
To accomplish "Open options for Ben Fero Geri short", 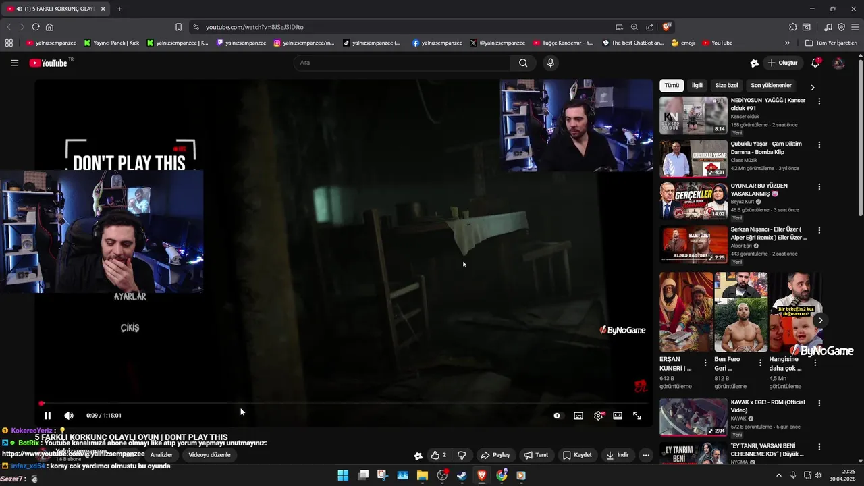I will tap(760, 363).
